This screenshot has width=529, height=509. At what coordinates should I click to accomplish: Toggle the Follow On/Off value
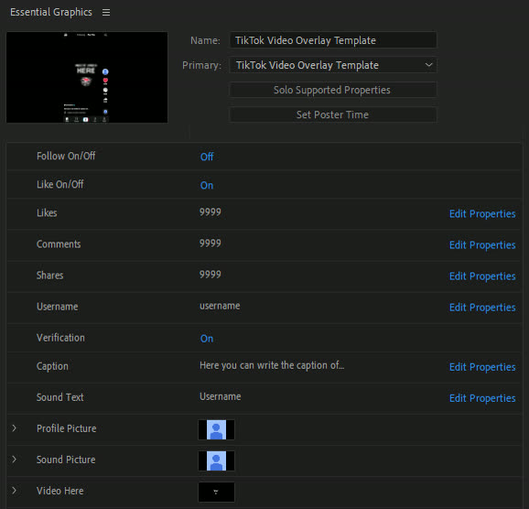point(207,157)
